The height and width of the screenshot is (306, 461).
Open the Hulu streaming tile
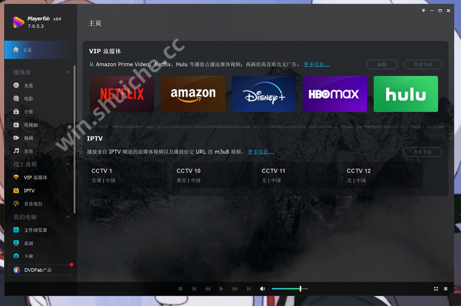pyautogui.click(x=406, y=94)
